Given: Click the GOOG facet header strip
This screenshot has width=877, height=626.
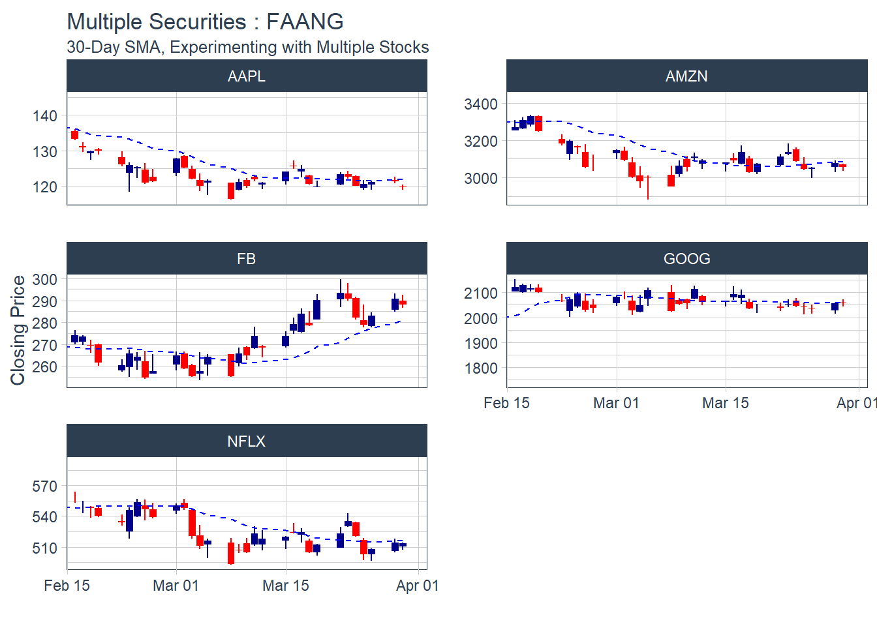Looking at the screenshot, I should (686, 259).
